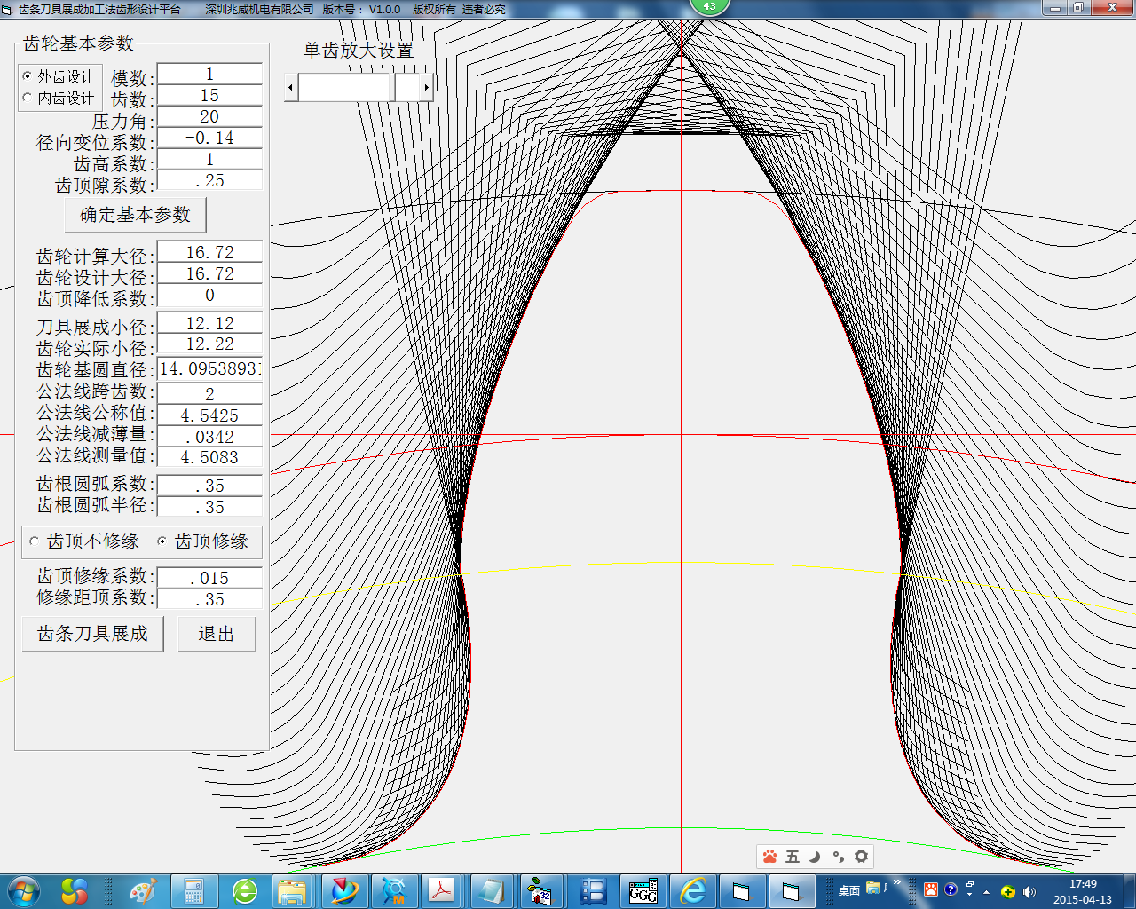Click the 齿顶降低系数 field
The height and width of the screenshot is (909, 1136).
pyautogui.click(x=209, y=295)
